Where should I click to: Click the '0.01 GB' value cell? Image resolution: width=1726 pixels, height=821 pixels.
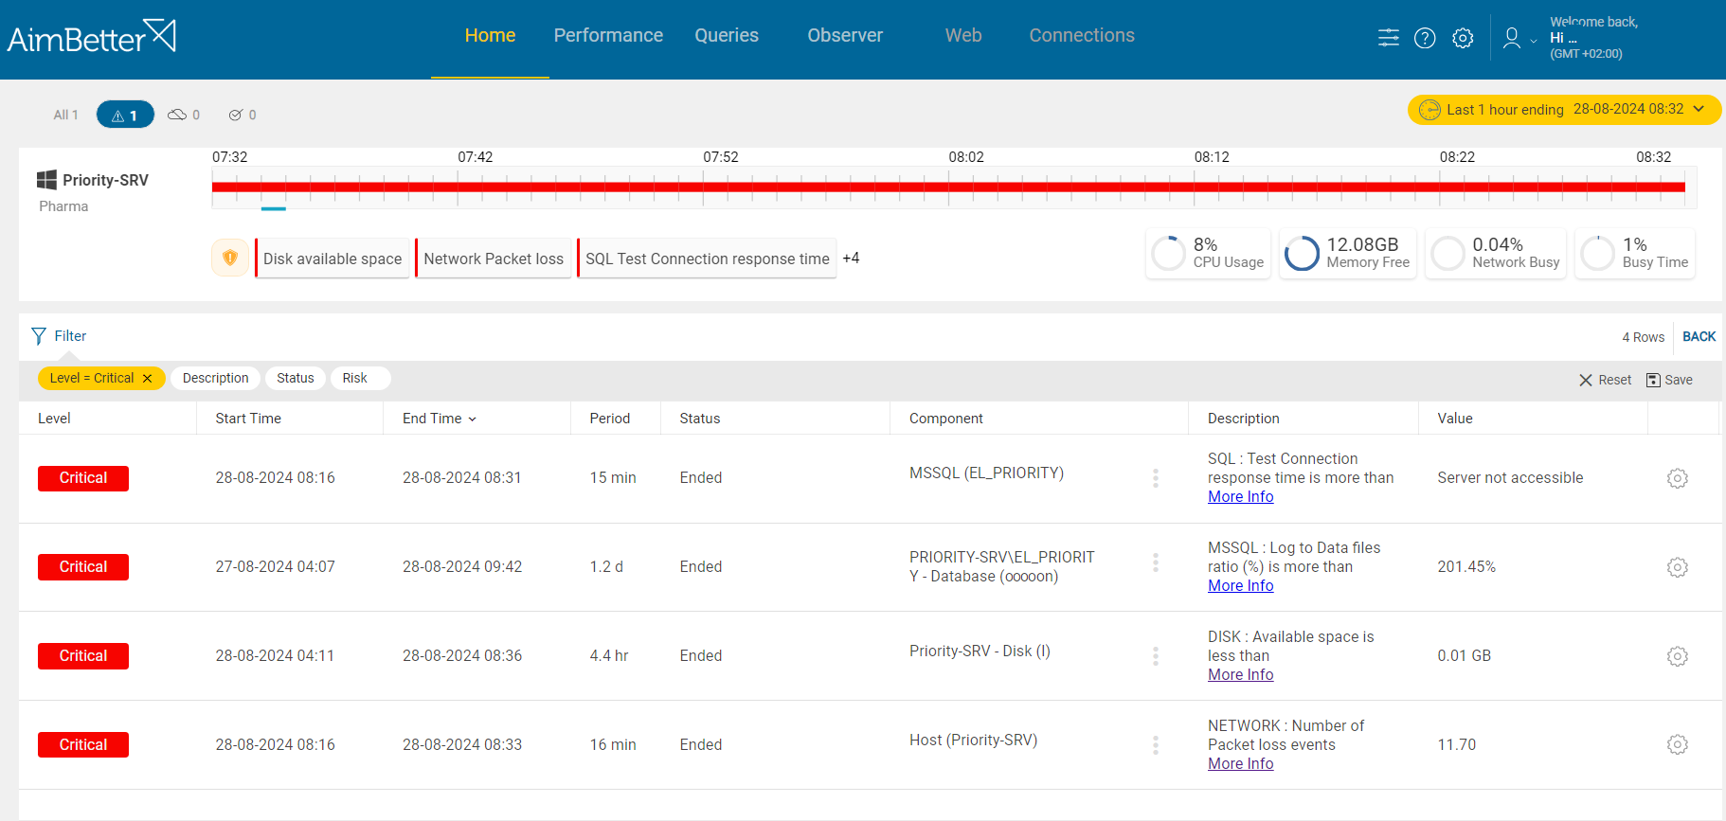pyautogui.click(x=1464, y=656)
